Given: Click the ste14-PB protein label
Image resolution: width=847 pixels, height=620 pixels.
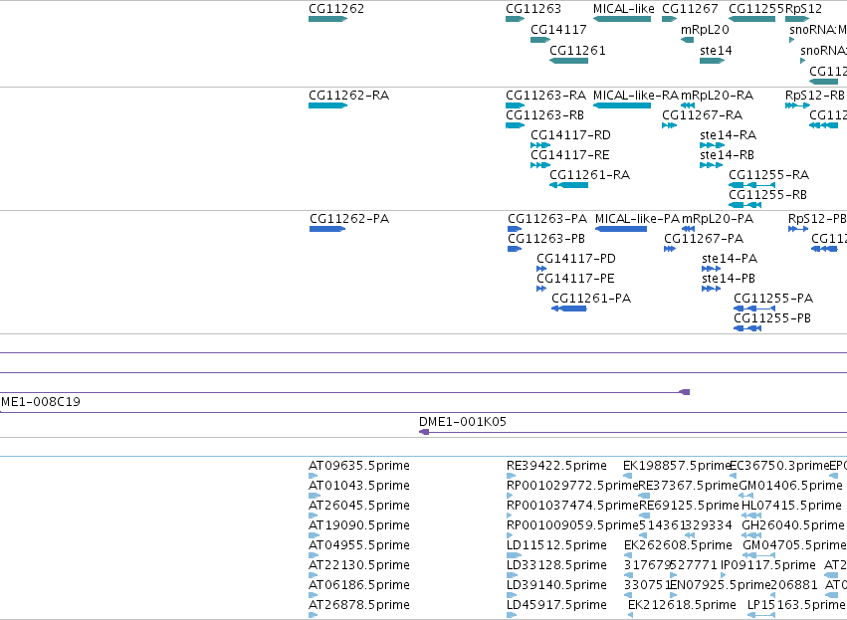Looking at the screenshot, I should pyautogui.click(x=729, y=279).
